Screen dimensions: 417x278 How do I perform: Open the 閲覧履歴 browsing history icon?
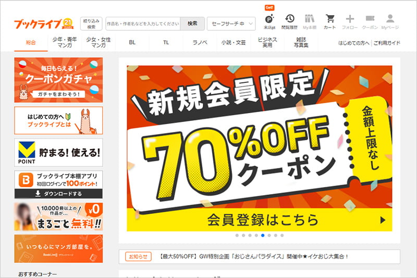coord(290,19)
